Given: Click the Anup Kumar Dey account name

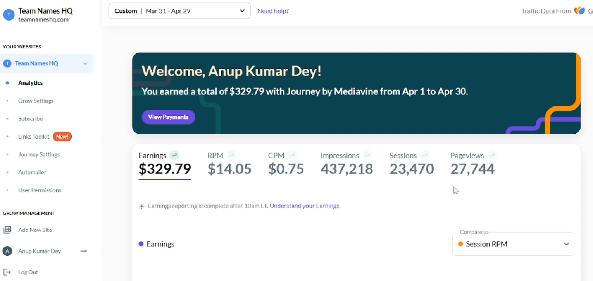Looking at the screenshot, I should pyautogui.click(x=40, y=251).
